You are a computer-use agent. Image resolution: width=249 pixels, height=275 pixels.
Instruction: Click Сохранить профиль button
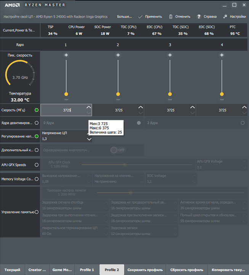145,270
